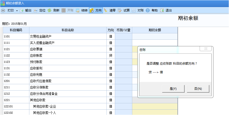This screenshot has height=115, width=229.
Task: Select the 应收股利 account name
Action: 36,68
